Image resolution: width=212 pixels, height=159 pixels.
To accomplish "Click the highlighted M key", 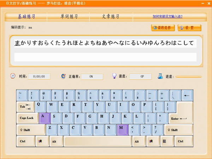I will click(123, 130).
